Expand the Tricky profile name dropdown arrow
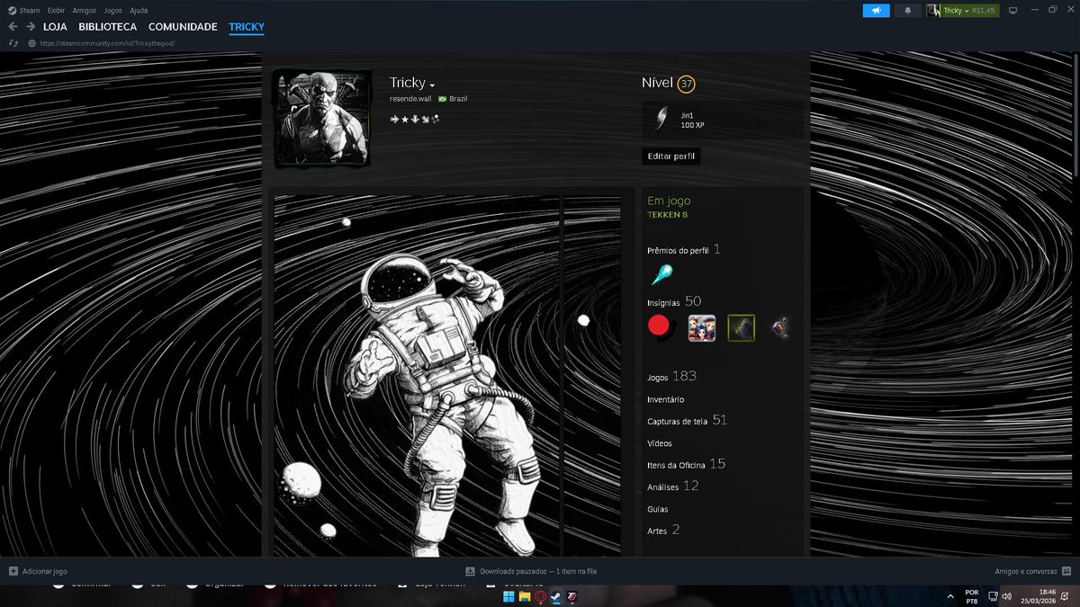 [432, 85]
